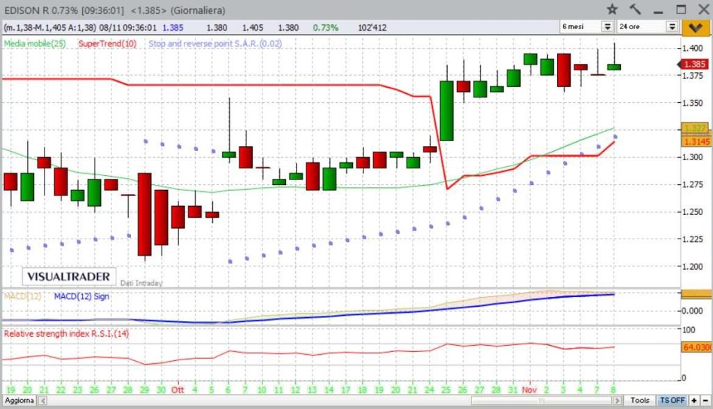
Task: Zoom out with the minus button
Action: point(705,401)
